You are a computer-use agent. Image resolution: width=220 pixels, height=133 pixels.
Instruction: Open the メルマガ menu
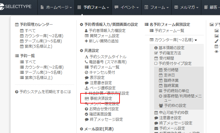(x=186, y=7)
